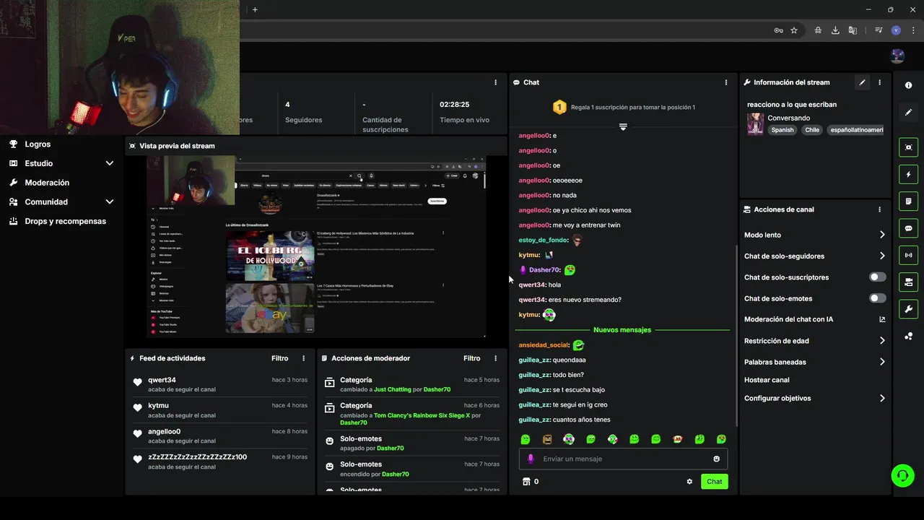Open the browser three-dot menu
924x520 pixels.
click(x=913, y=30)
